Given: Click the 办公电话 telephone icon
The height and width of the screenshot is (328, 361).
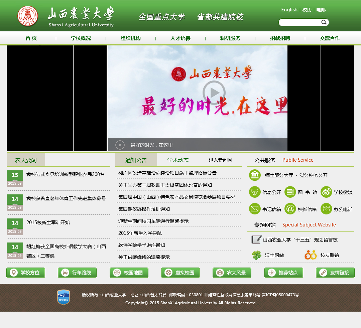Looking at the screenshot, I should point(326,209).
